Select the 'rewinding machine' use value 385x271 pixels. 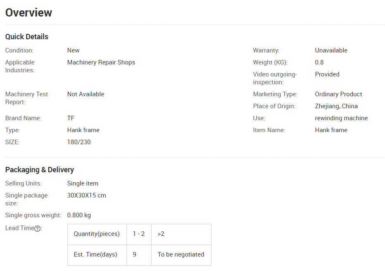tap(341, 118)
